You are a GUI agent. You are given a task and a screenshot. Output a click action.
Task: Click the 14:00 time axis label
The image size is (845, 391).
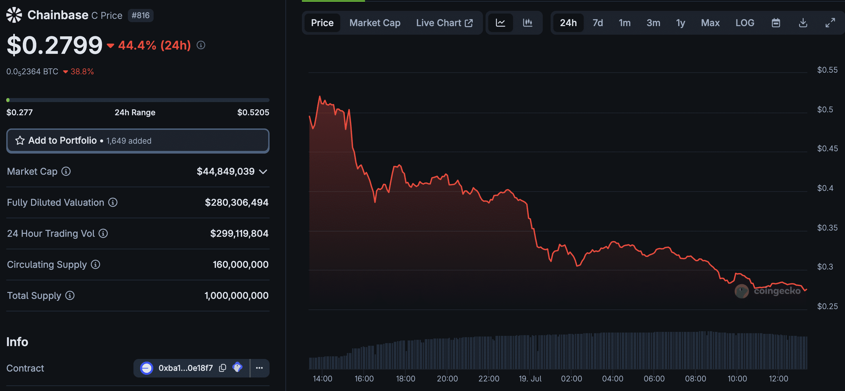click(323, 378)
